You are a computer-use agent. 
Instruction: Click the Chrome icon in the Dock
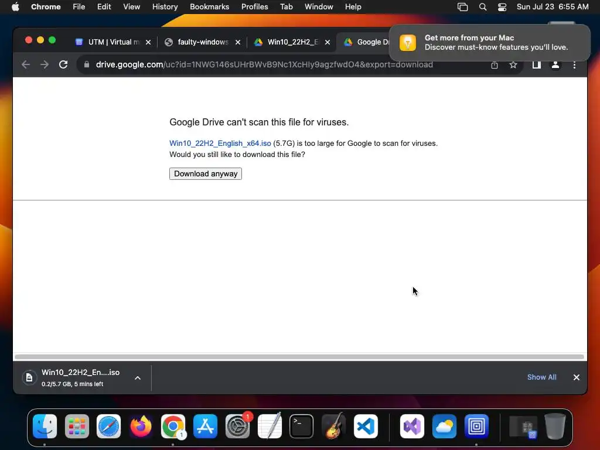[x=173, y=427]
